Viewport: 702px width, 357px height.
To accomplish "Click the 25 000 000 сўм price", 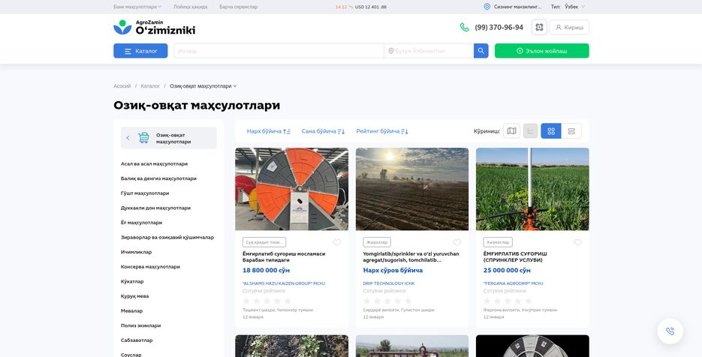I will 507,271.
